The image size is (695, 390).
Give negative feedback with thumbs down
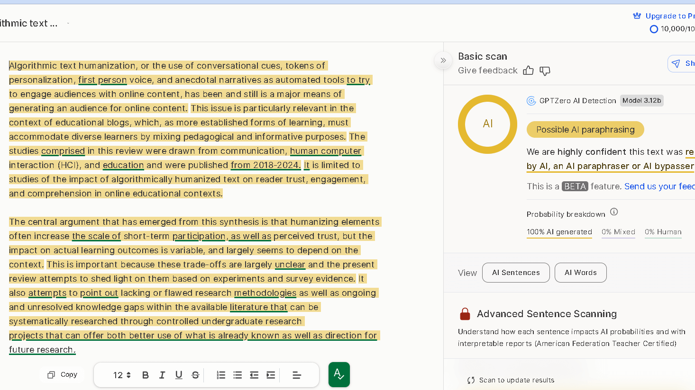545,71
